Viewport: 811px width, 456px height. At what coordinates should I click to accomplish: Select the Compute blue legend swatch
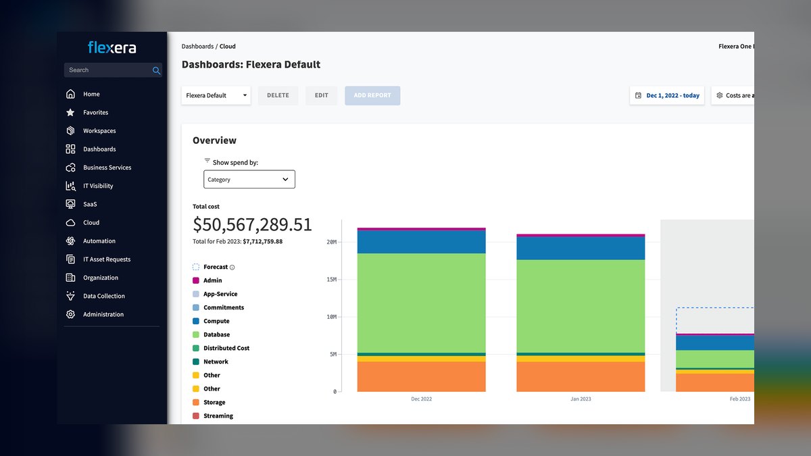pyautogui.click(x=196, y=321)
